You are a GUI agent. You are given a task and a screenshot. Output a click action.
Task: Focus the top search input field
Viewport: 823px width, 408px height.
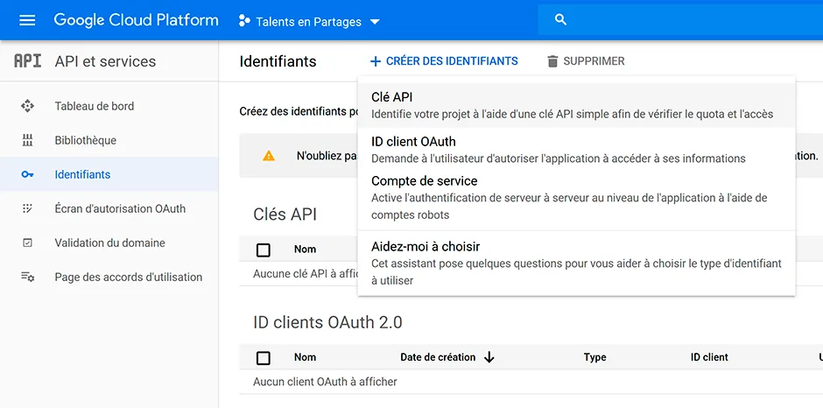680,20
